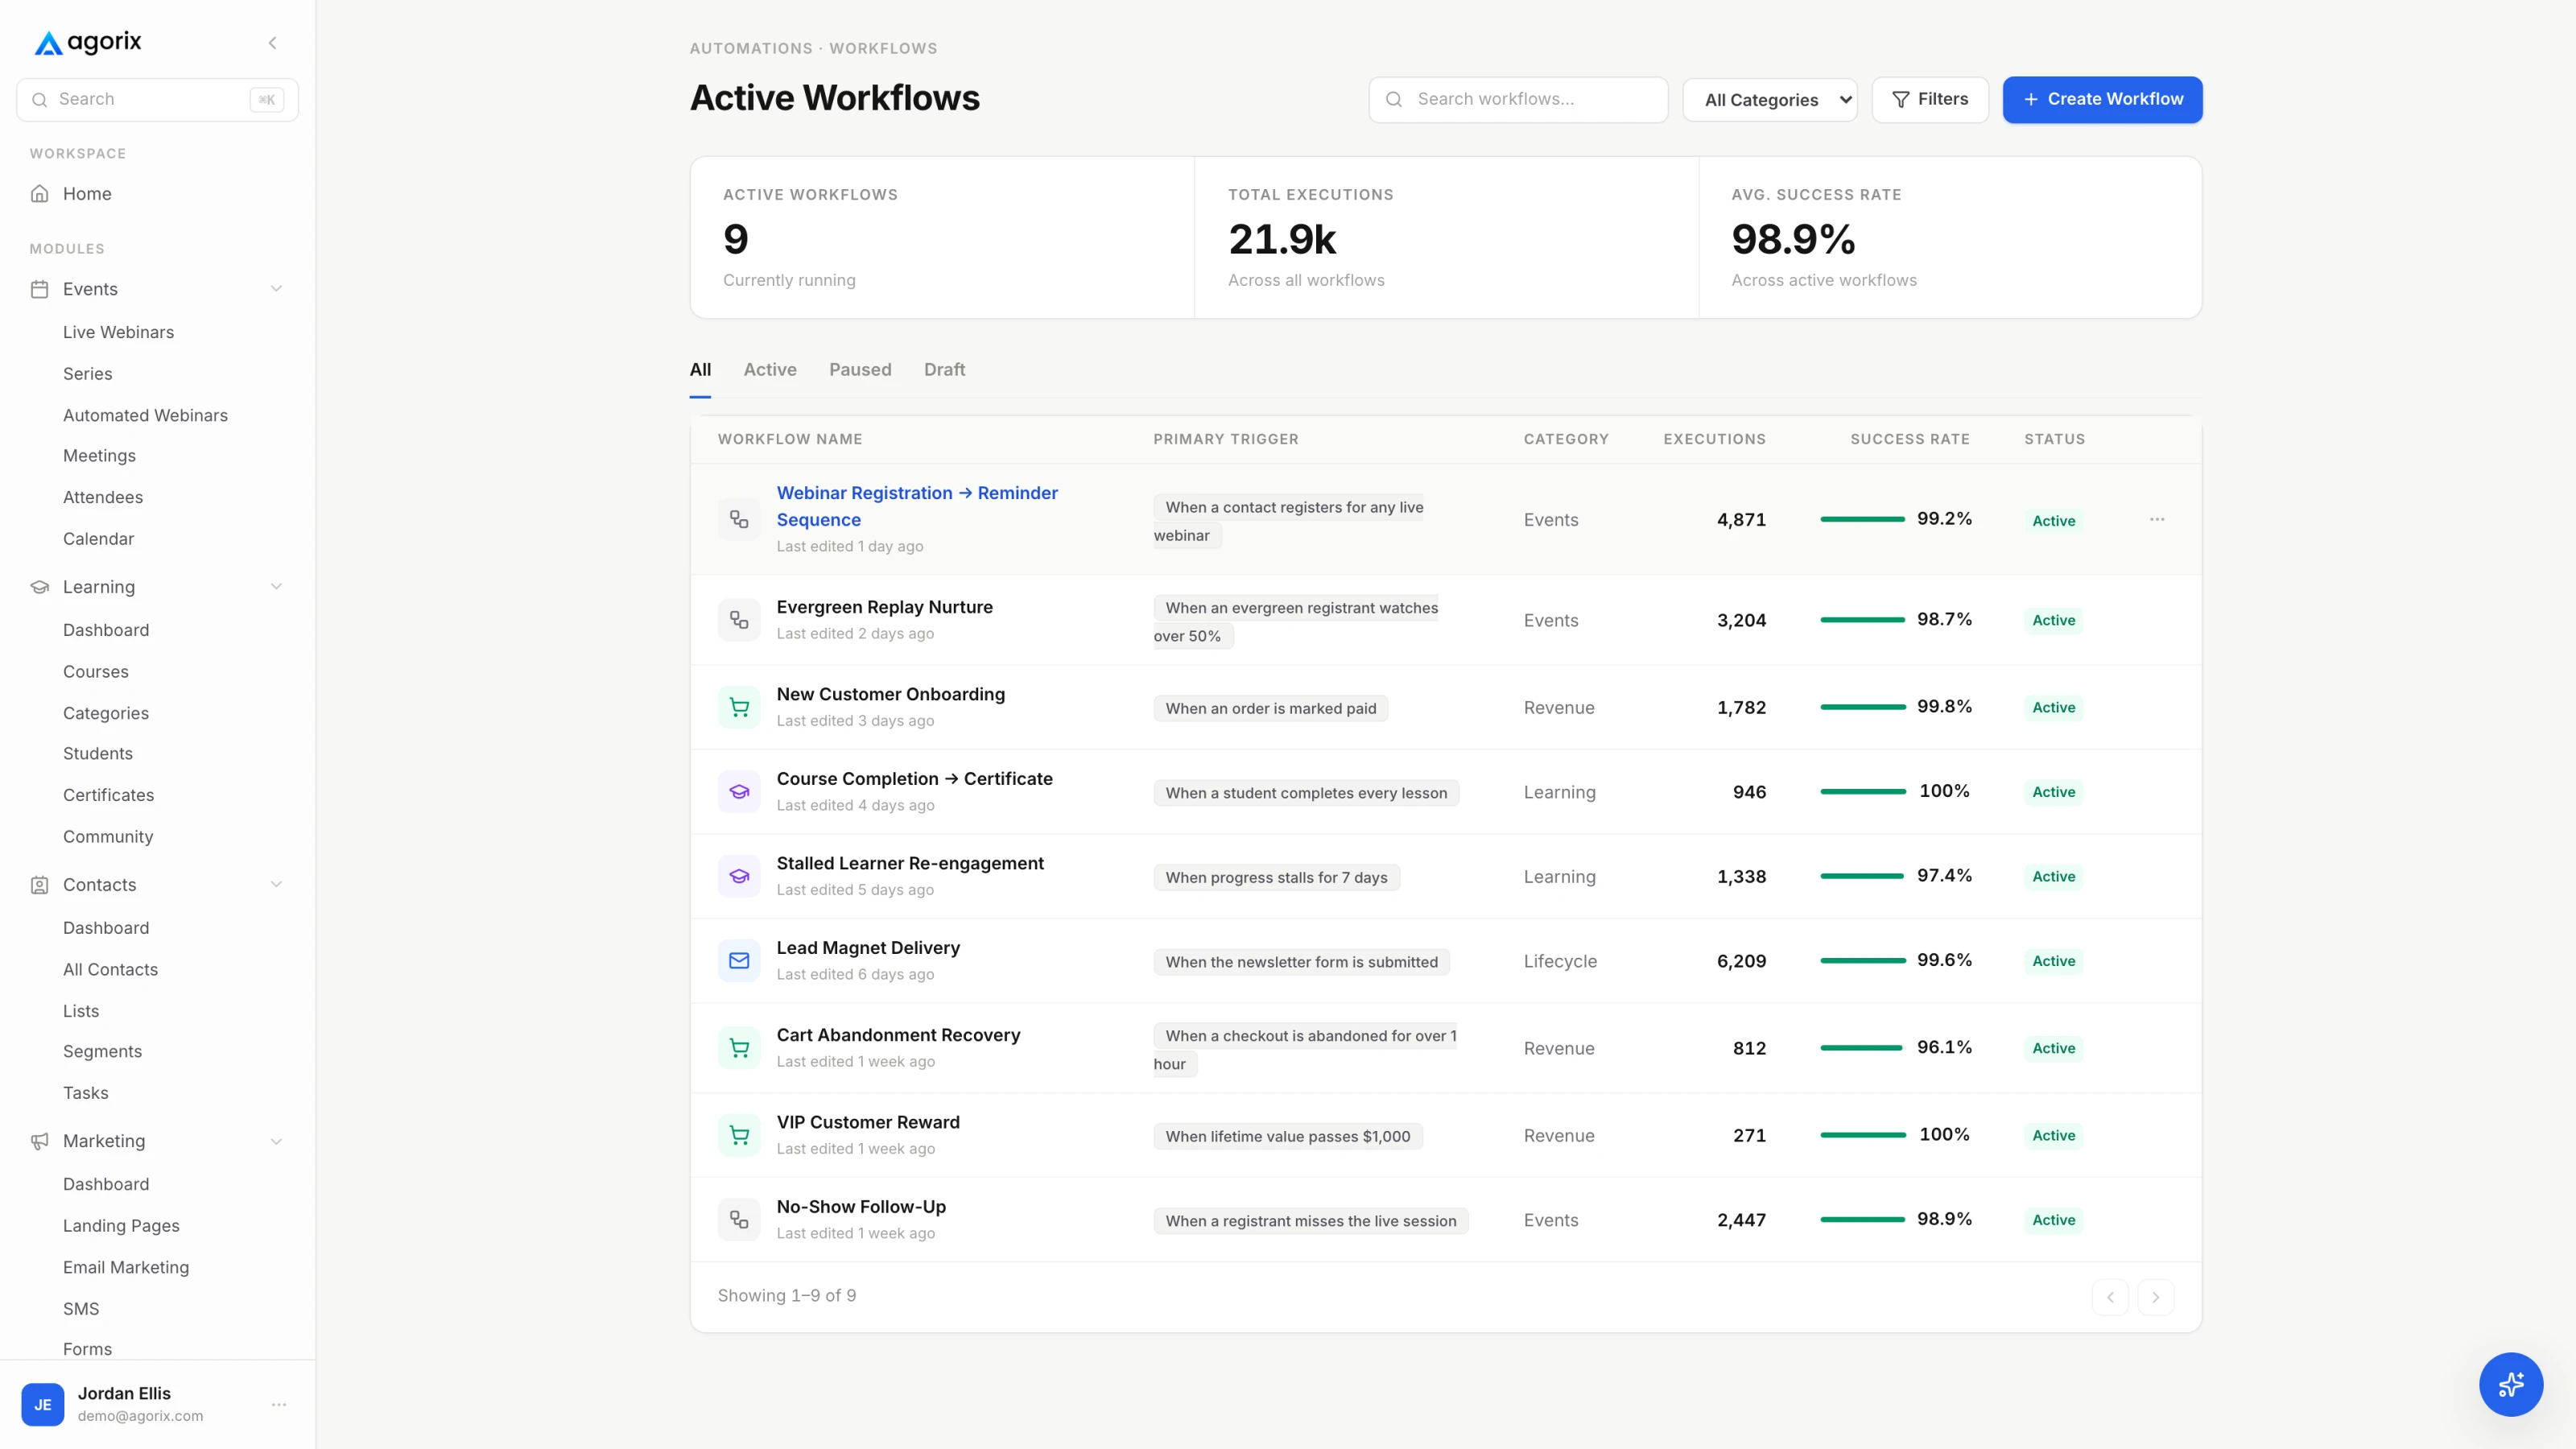2576x1449 pixels.
Task: Click the Learning graduation cap icon
Action: click(x=40, y=587)
